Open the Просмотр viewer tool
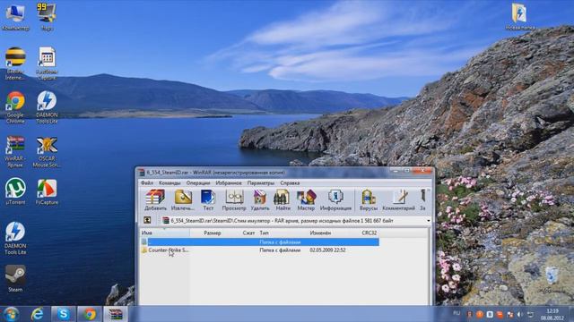The image size is (574, 322). coord(234,200)
